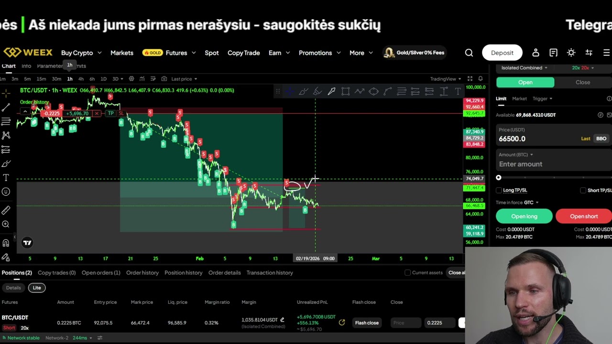612x344 pixels.
Task: Switch positions view to Details
Action: [13, 288]
